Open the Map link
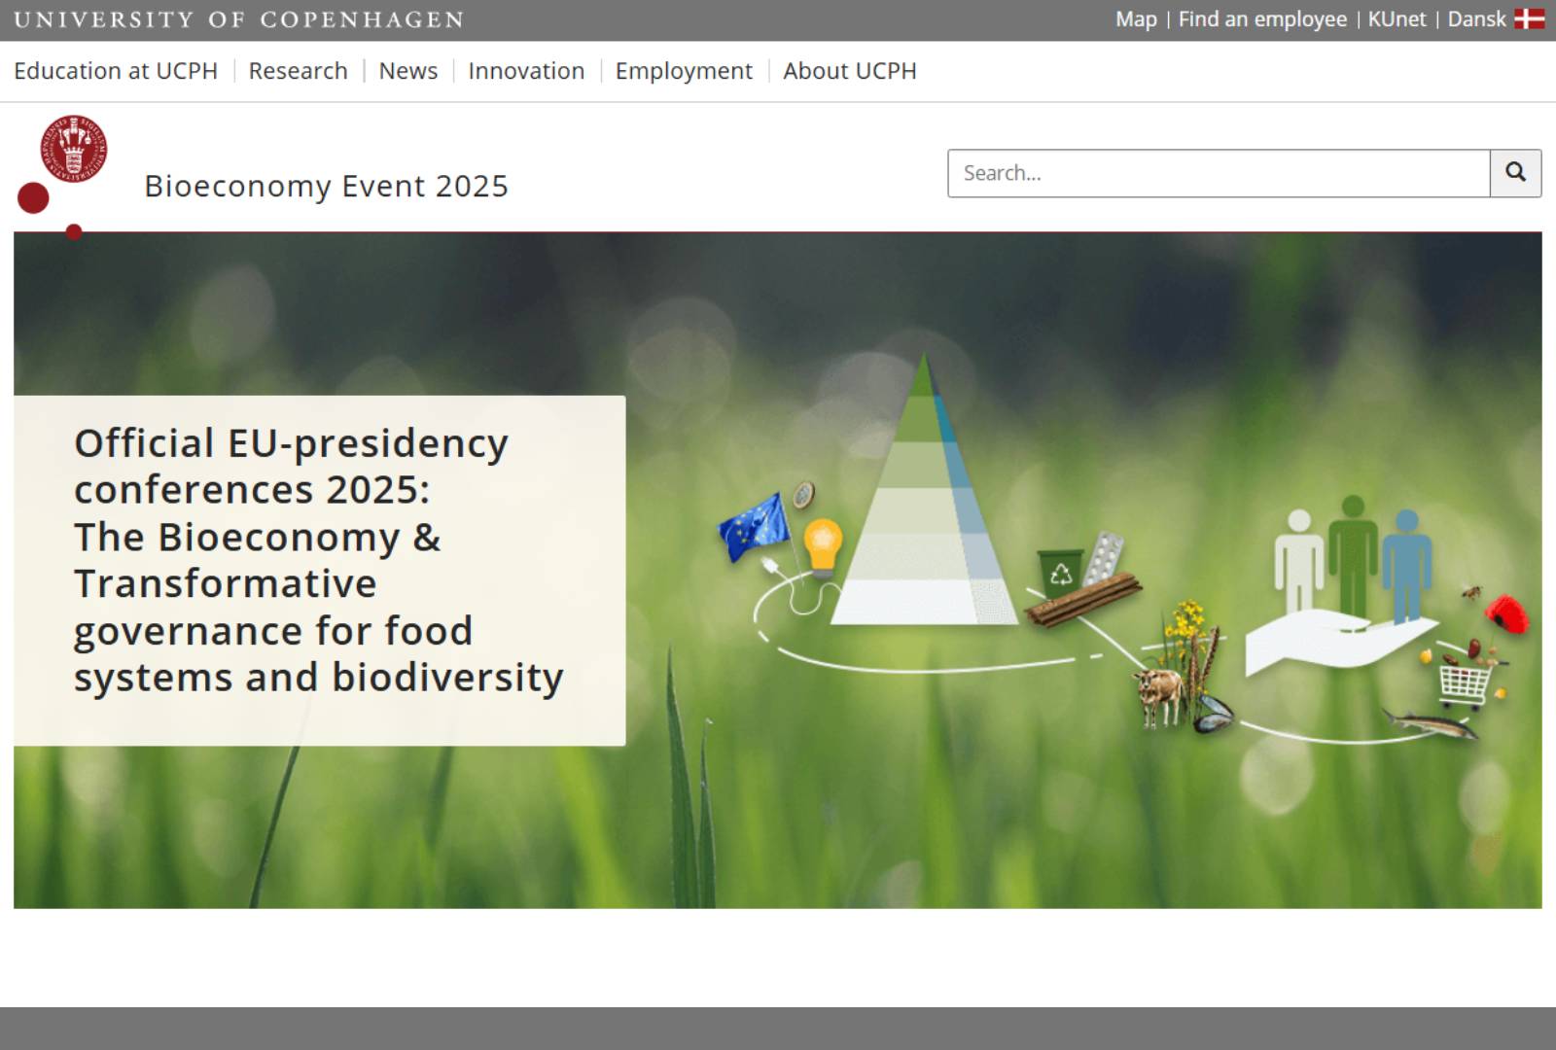This screenshot has width=1556, height=1050. pyautogui.click(x=1135, y=19)
